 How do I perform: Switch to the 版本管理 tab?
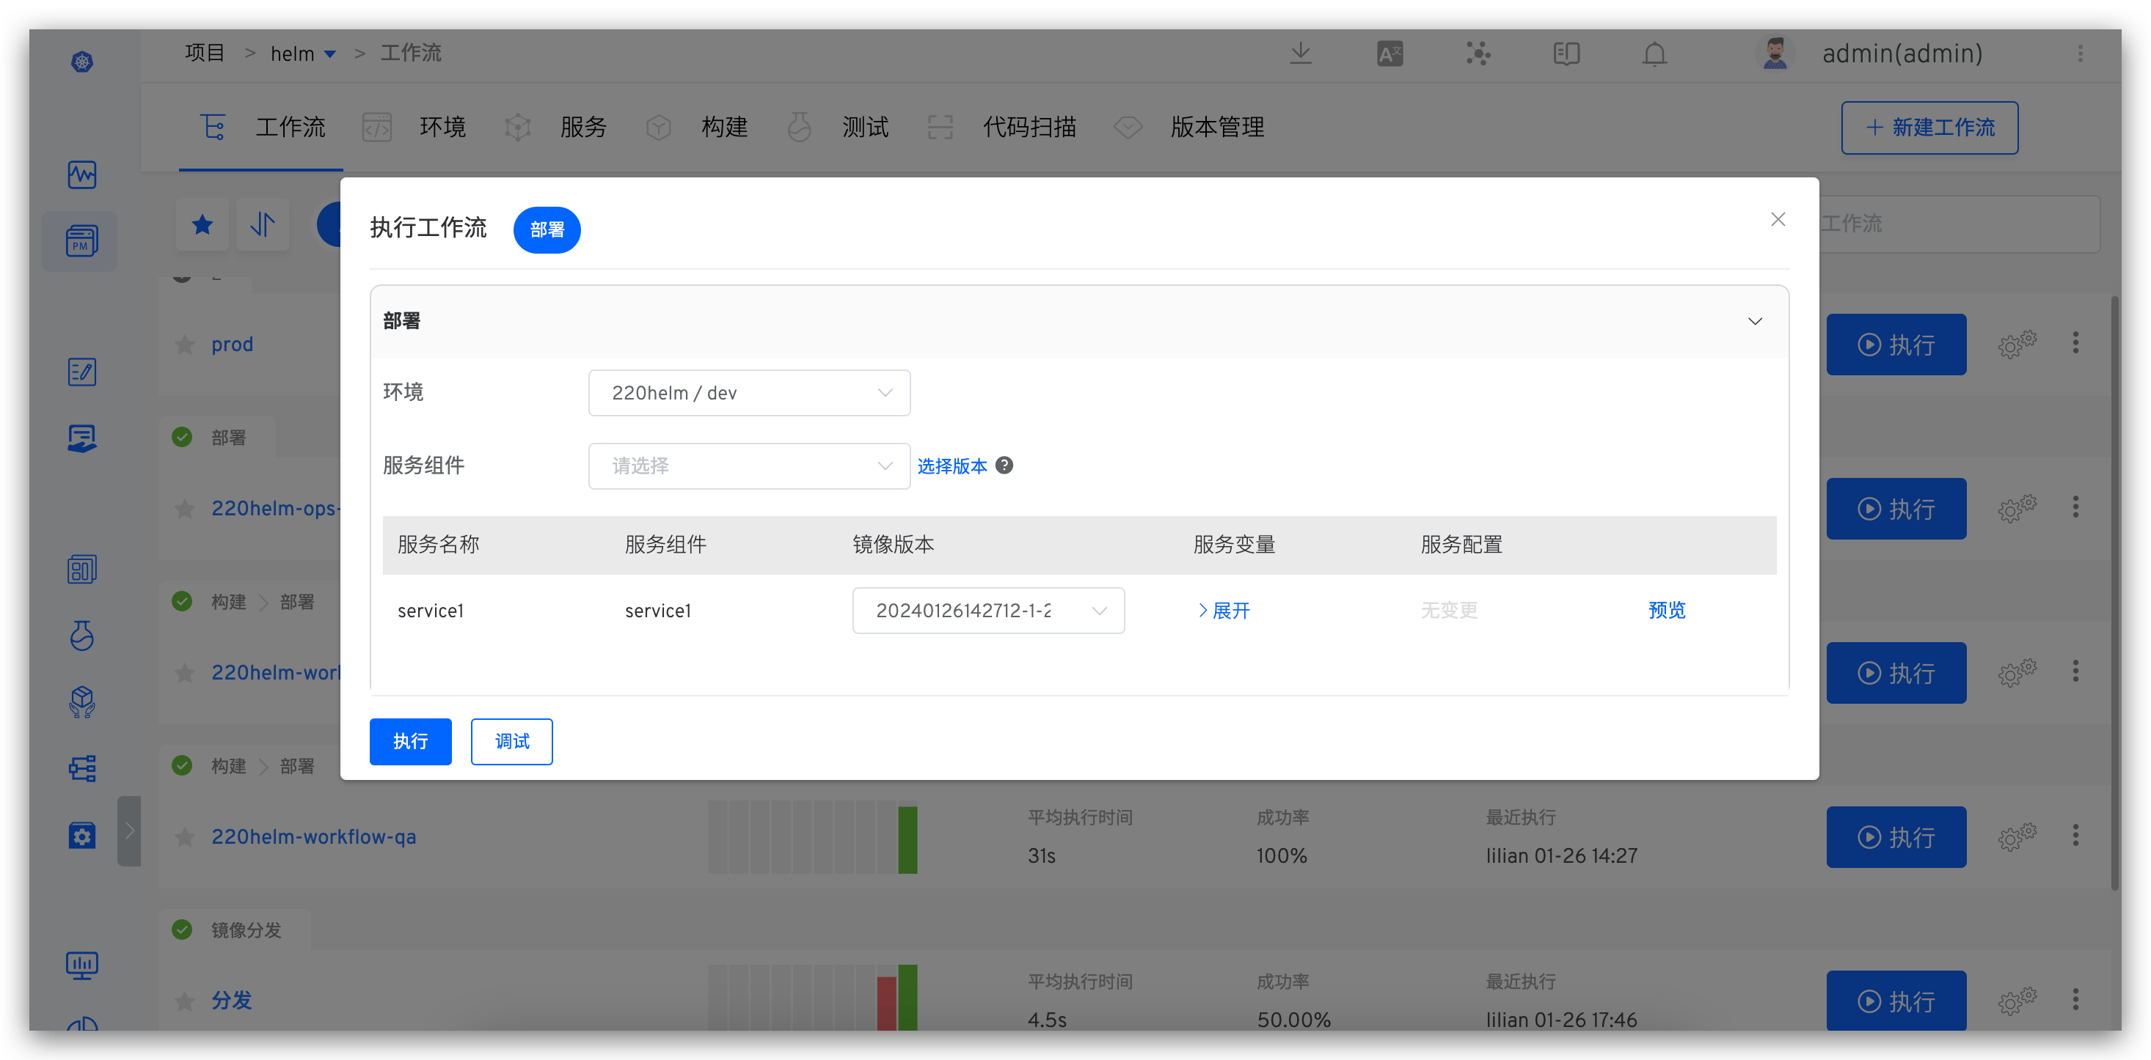coord(1216,128)
